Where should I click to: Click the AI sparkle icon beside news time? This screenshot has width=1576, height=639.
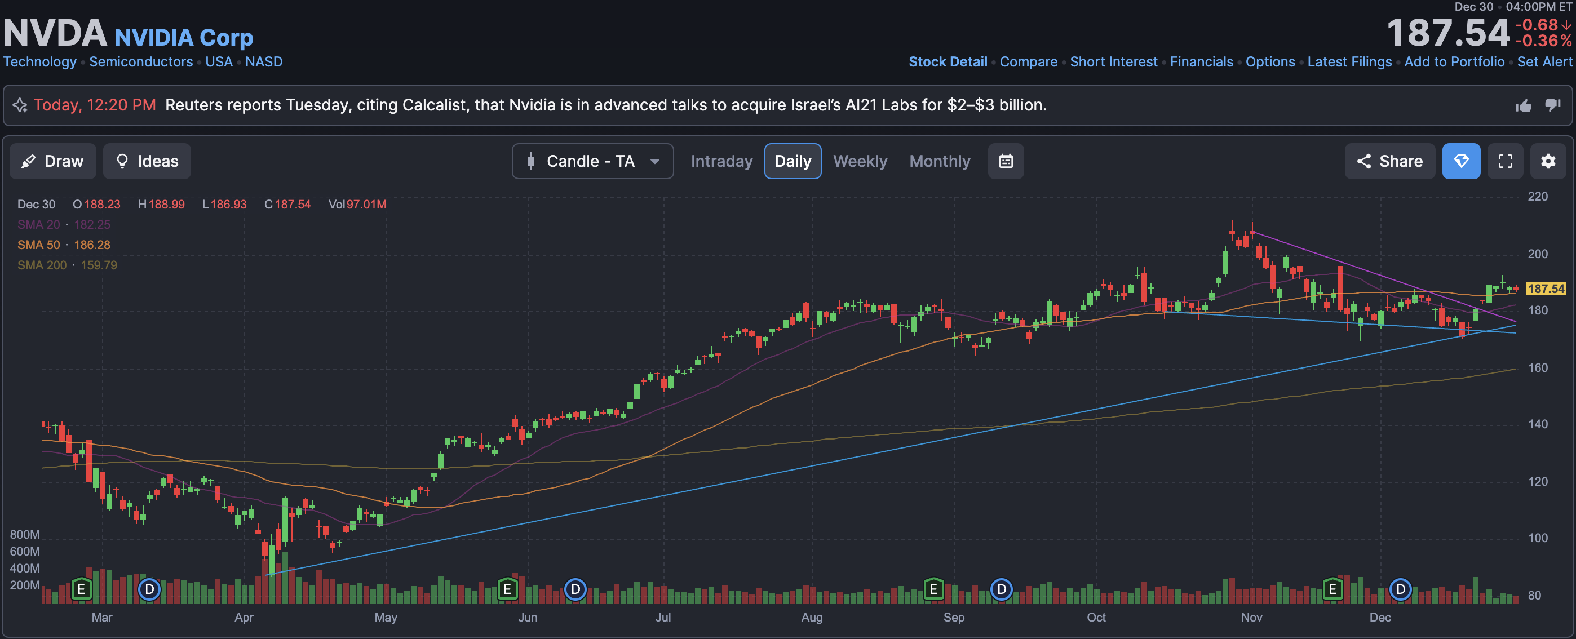coord(20,105)
